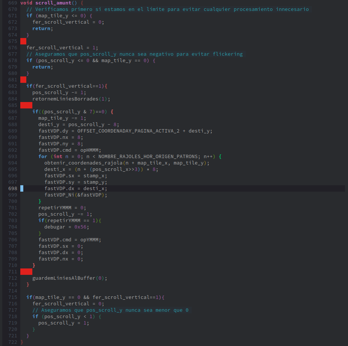The width and height of the screenshot is (348, 346).
Task: Click the return statement on line 679
Action: [x=42, y=67]
